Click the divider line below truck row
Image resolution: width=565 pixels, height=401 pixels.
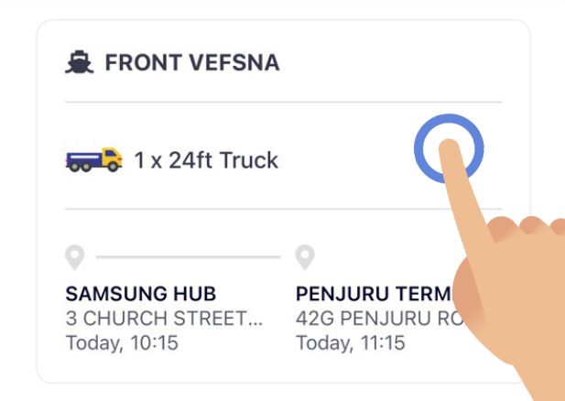[283, 209]
